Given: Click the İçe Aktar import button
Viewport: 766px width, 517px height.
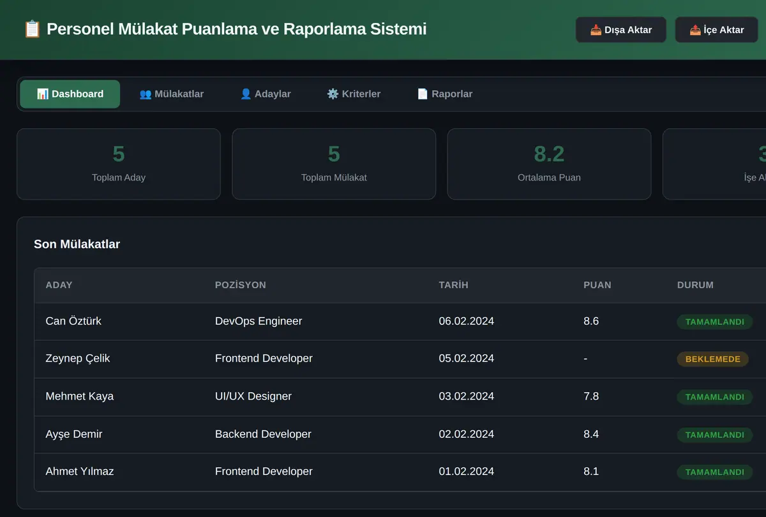Looking at the screenshot, I should pyautogui.click(x=717, y=30).
